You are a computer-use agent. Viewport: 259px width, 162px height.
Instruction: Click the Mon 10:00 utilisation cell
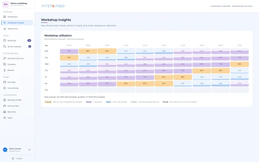[107, 51]
